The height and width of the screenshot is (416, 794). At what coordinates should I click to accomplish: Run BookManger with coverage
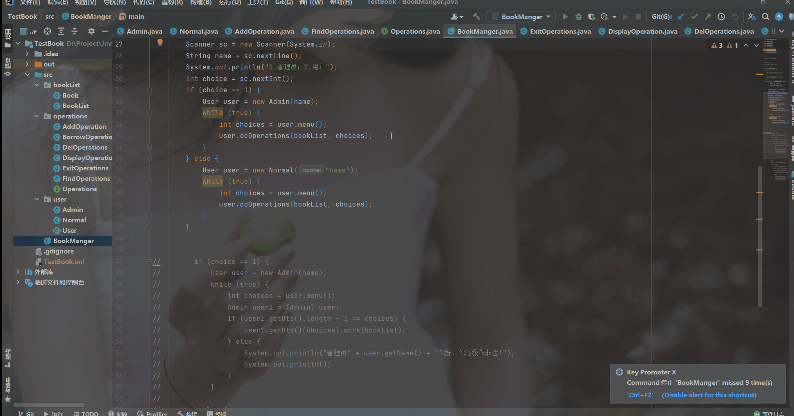[592, 17]
